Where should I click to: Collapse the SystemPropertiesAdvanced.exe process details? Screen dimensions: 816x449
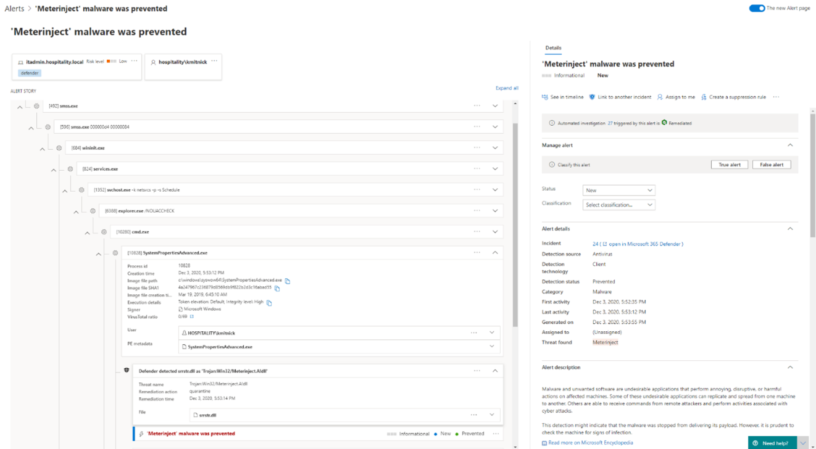click(494, 252)
